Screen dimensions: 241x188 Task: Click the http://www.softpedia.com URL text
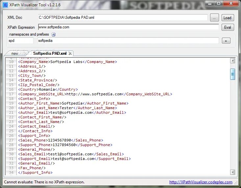(94, 94)
